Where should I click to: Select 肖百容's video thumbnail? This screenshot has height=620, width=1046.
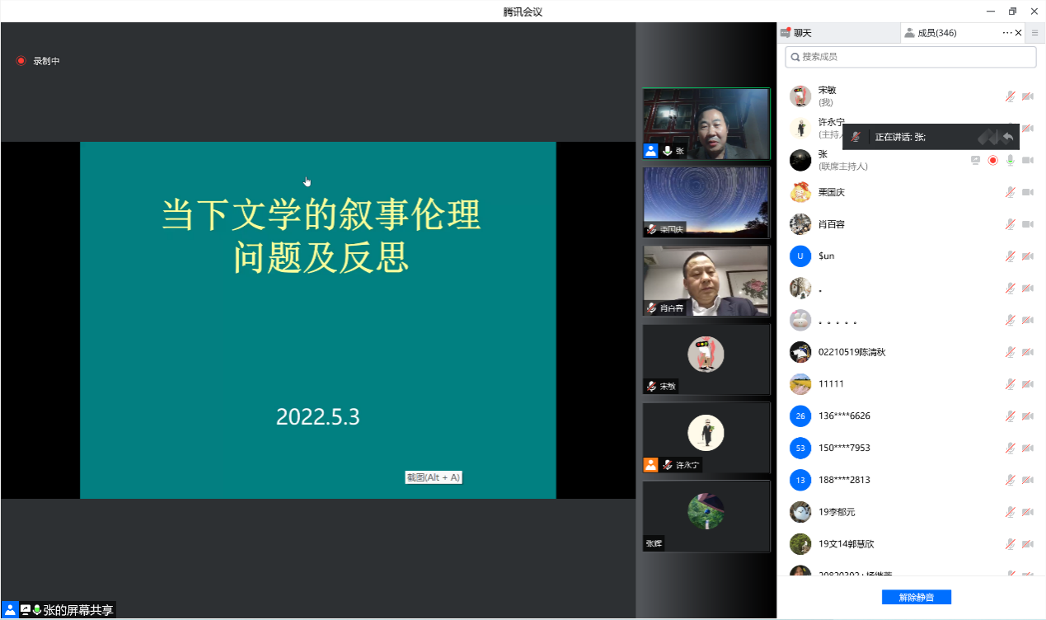coord(706,280)
